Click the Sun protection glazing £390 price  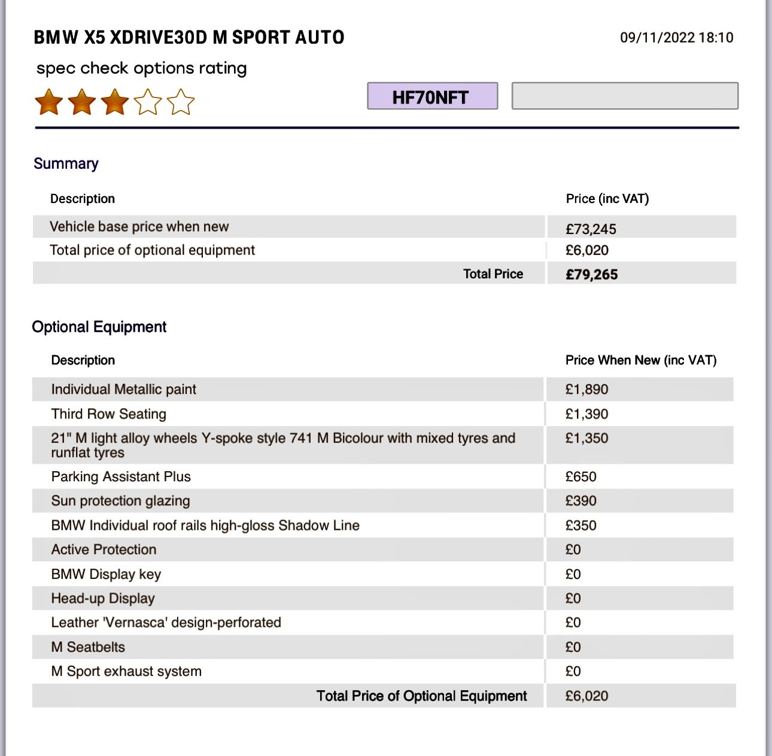point(581,501)
